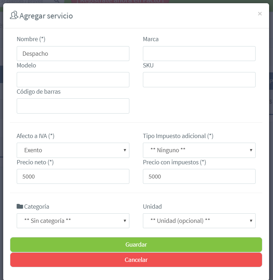Click into the Marca text field

click(199, 54)
